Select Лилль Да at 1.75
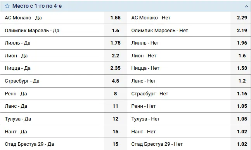Image resolution: width=251 pixels, height=150 pixels. (x=116, y=43)
